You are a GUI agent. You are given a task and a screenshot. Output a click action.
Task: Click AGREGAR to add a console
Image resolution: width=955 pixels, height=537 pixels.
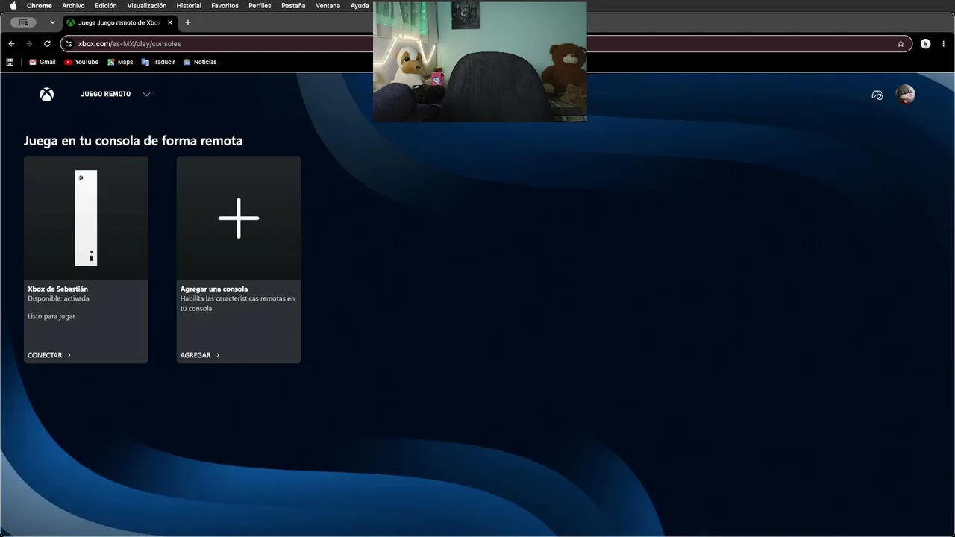tap(200, 355)
